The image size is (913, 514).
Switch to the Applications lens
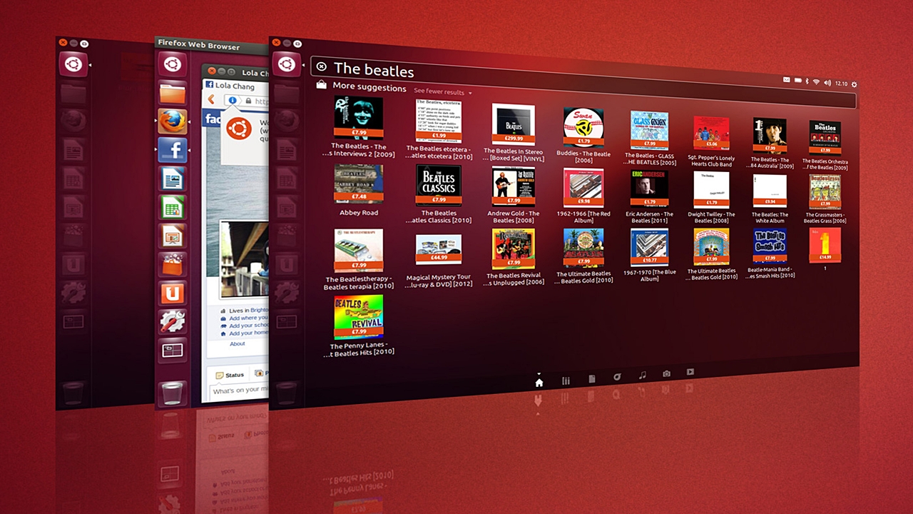click(x=566, y=381)
